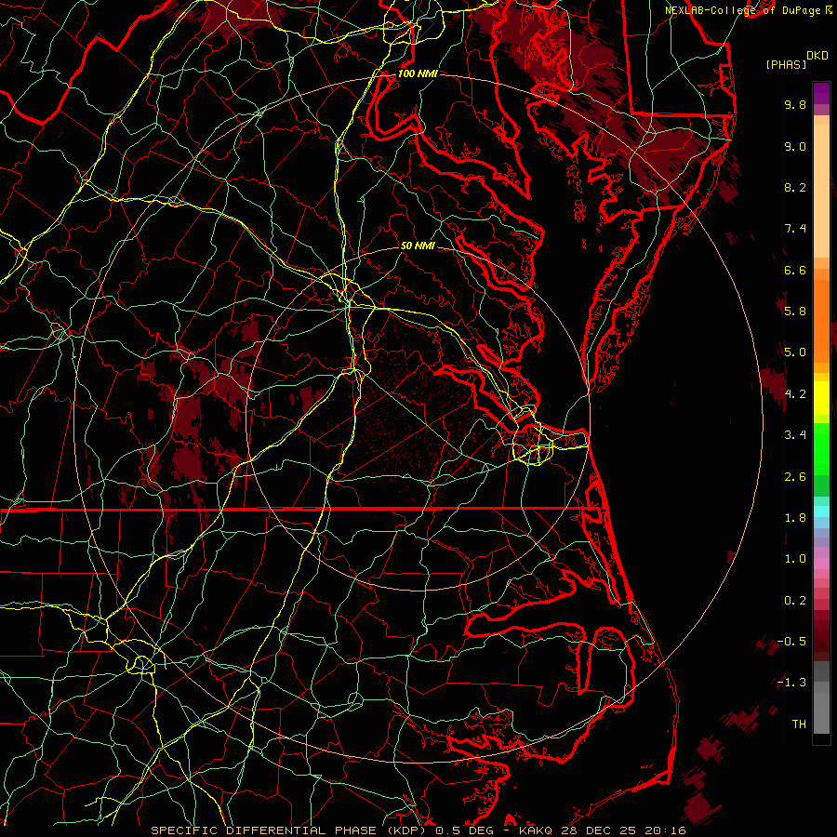Pick the bright yellow segment of the color bar

(x=821, y=398)
